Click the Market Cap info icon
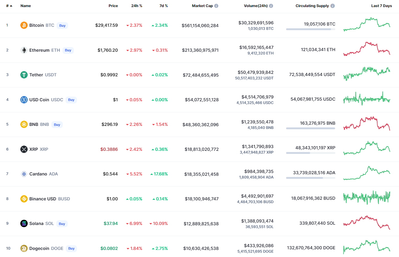Image resolution: width=399 pixels, height=257 pixels. [216, 6]
